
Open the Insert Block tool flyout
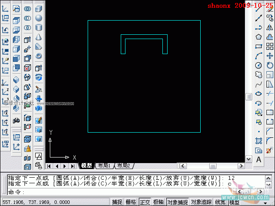pos(259,112)
